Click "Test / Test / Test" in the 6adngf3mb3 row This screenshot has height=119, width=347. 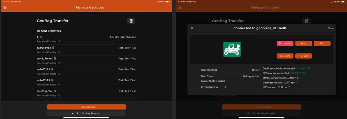point(127,48)
